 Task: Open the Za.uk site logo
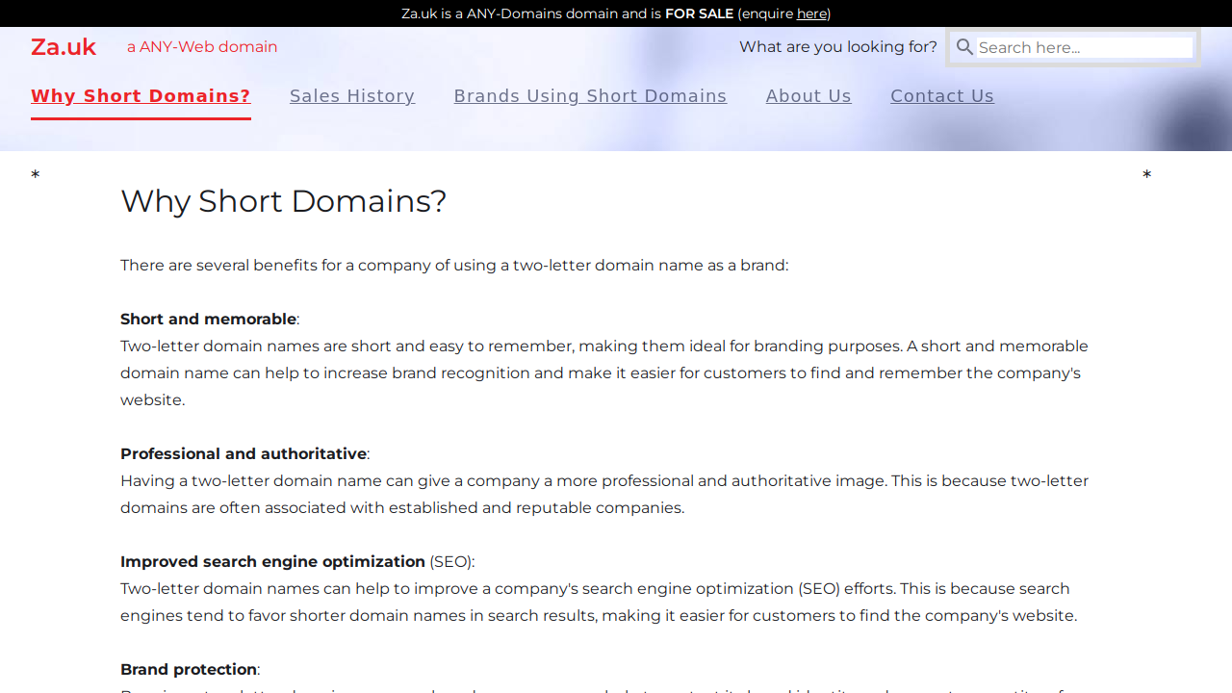pyautogui.click(x=64, y=47)
